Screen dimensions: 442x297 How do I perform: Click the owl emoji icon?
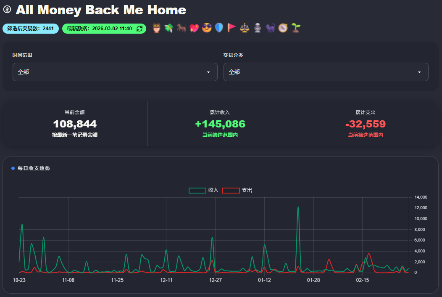click(157, 28)
